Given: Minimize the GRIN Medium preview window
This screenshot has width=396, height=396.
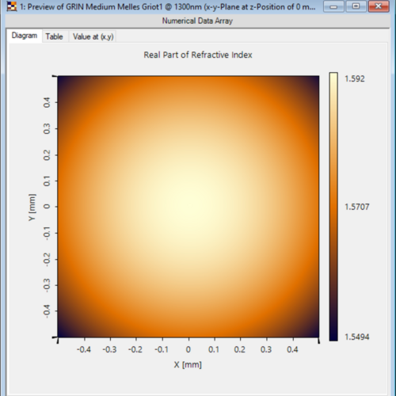Looking at the screenshot, I should click(333, 6).
